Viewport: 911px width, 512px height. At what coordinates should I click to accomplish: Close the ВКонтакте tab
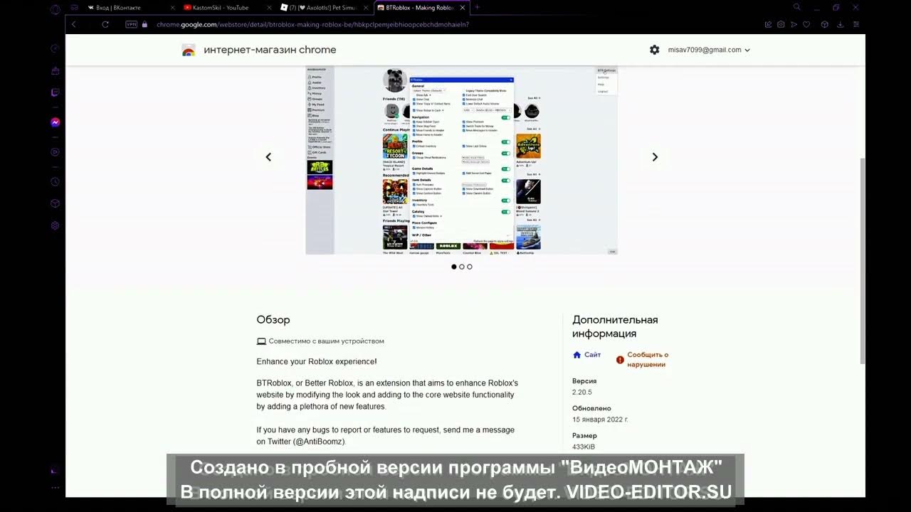pyautogui.click(x=172, y=7)
